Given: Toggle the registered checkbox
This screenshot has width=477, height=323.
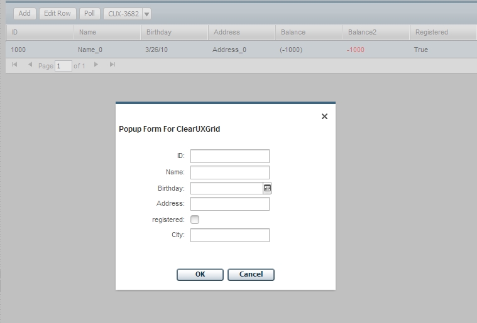Looking at the screenshot, I should coord(195,220).
